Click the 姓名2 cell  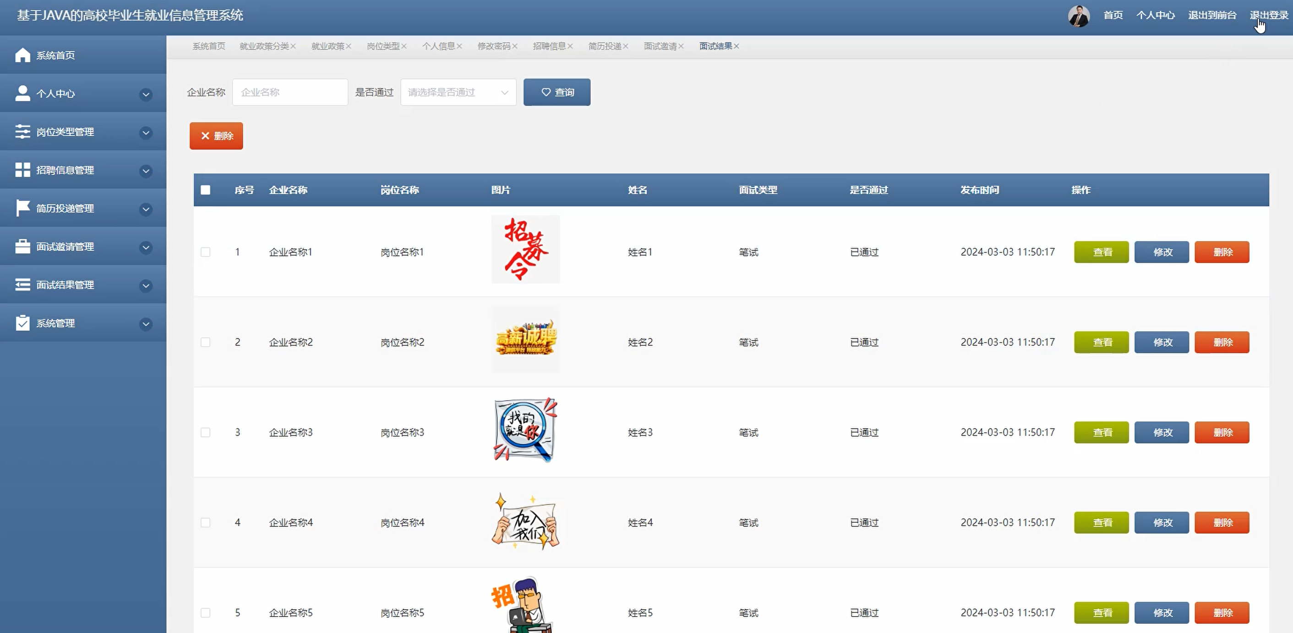tap(640, 342)
